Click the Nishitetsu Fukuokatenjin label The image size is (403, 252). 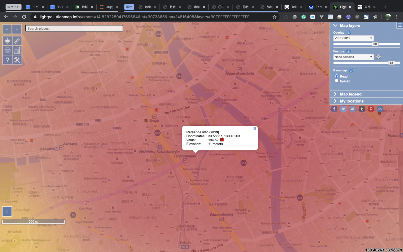(x=159, y=151)
